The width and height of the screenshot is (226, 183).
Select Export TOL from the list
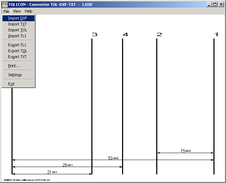17,51
